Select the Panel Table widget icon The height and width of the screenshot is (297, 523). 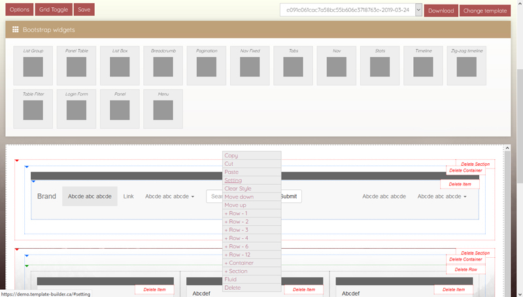click(x=76, y=67)
